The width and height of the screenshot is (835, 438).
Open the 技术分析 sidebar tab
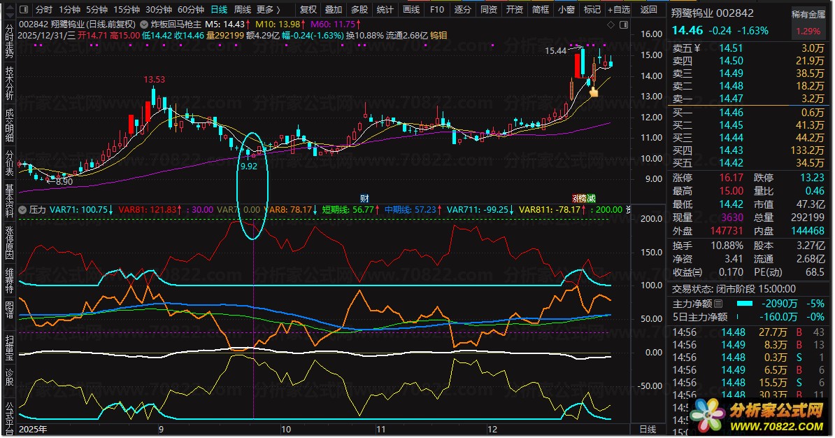pos(9,85)
